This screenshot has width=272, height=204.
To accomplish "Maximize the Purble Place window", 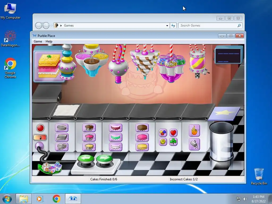I will (231, 36).
